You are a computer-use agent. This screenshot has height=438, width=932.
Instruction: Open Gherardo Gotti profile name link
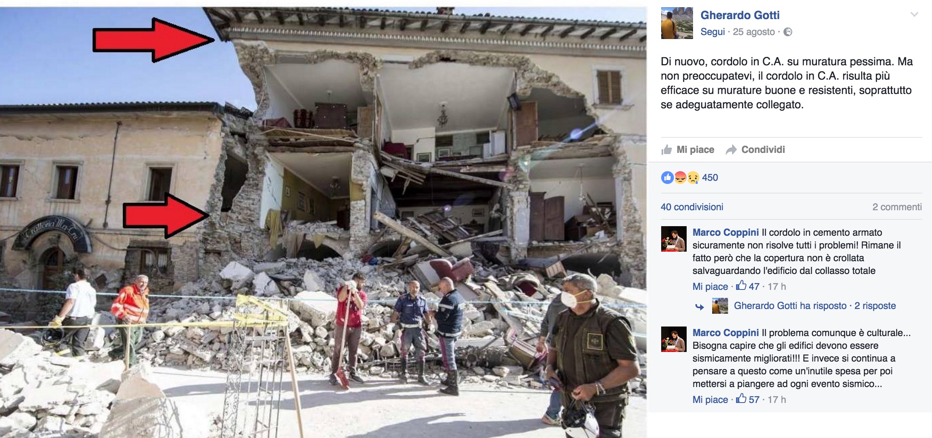740,15
